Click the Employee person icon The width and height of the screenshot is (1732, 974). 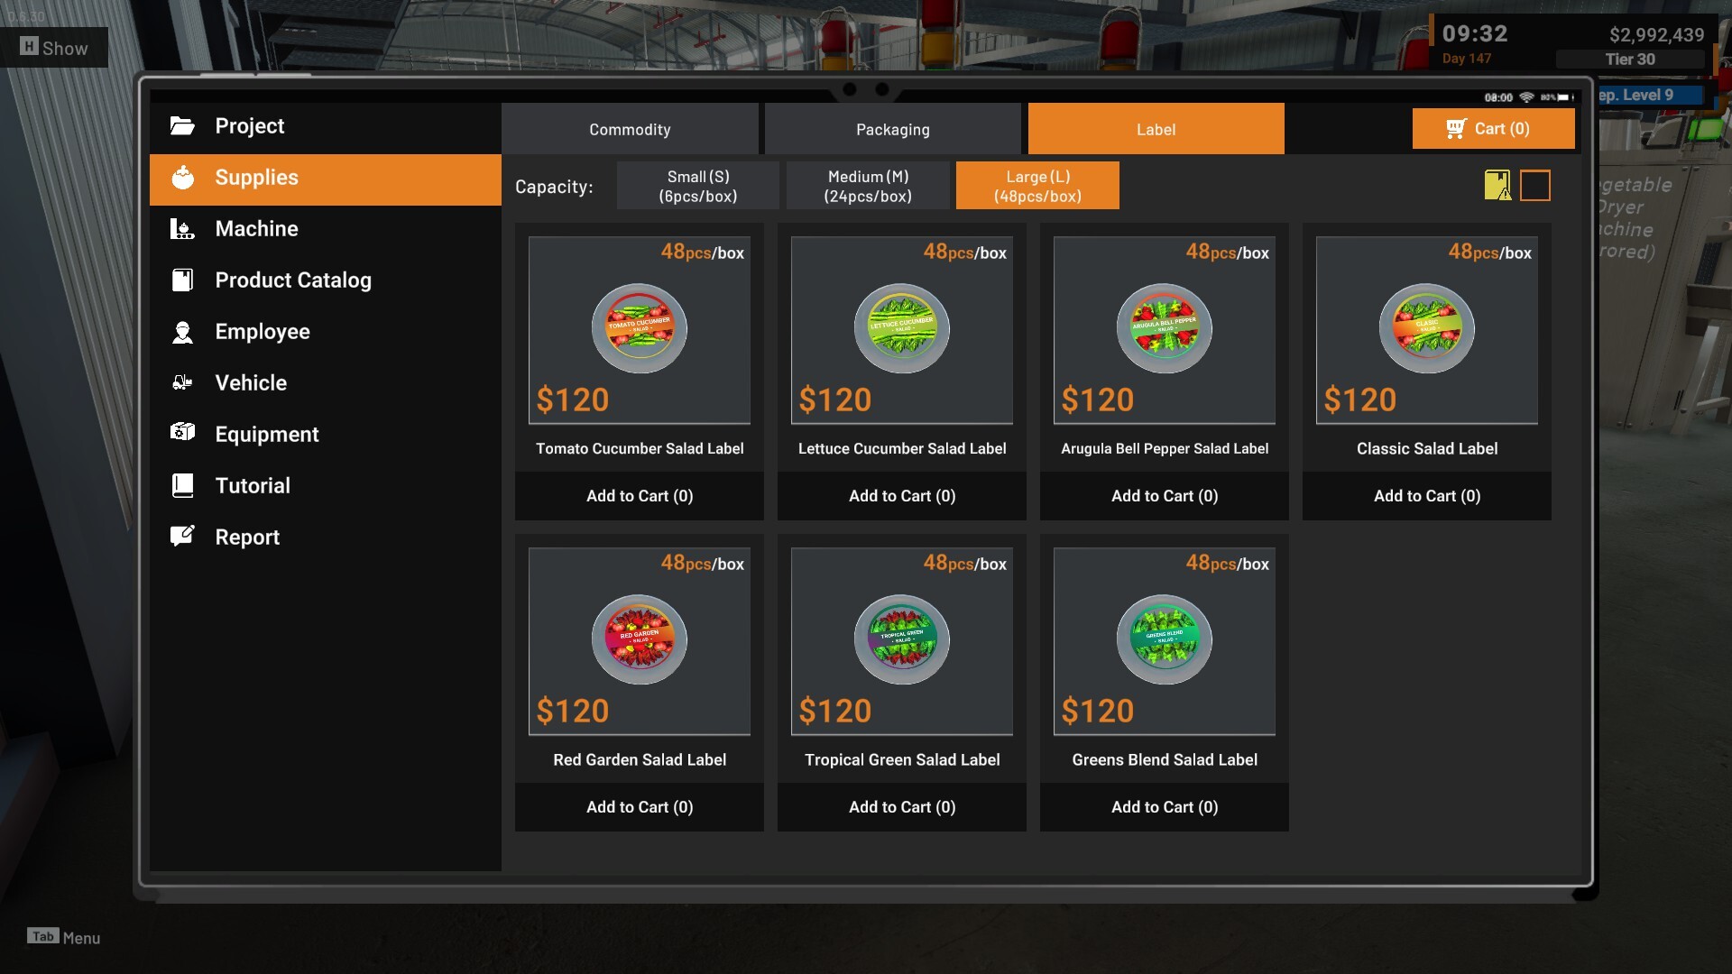click(x=182, y=332)
